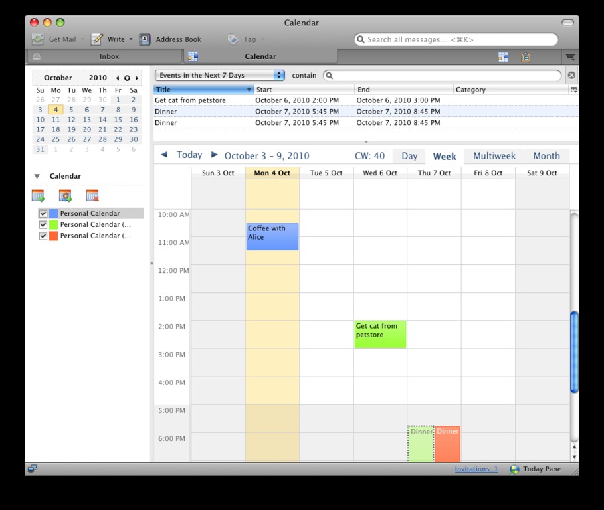604x510 pixels.
Task: Click the column picker icon in events list
Action: tap(573, 90)
